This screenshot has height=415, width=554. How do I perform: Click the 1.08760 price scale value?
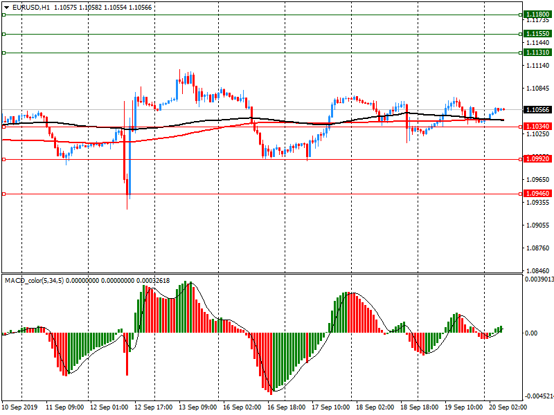(x=538, y=248)
